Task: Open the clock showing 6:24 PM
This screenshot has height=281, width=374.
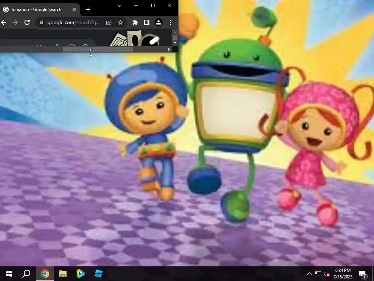Action: [x=343, y=274]
